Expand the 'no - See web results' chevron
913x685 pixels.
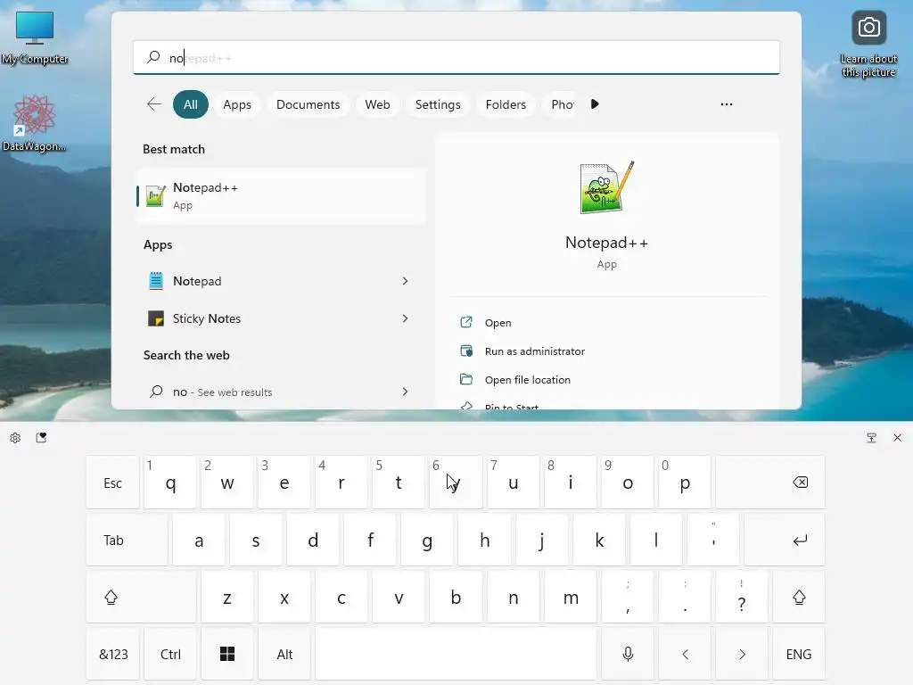pos(406,392)
